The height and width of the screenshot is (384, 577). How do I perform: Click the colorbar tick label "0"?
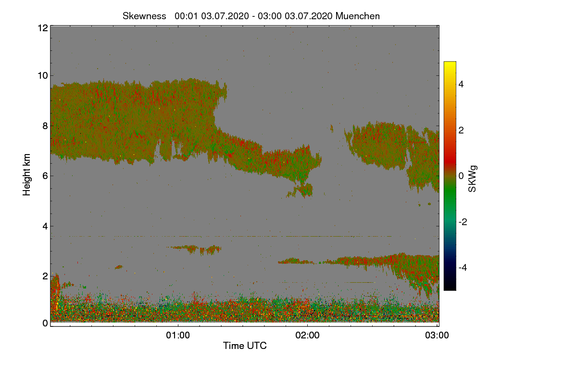(462, 176)
